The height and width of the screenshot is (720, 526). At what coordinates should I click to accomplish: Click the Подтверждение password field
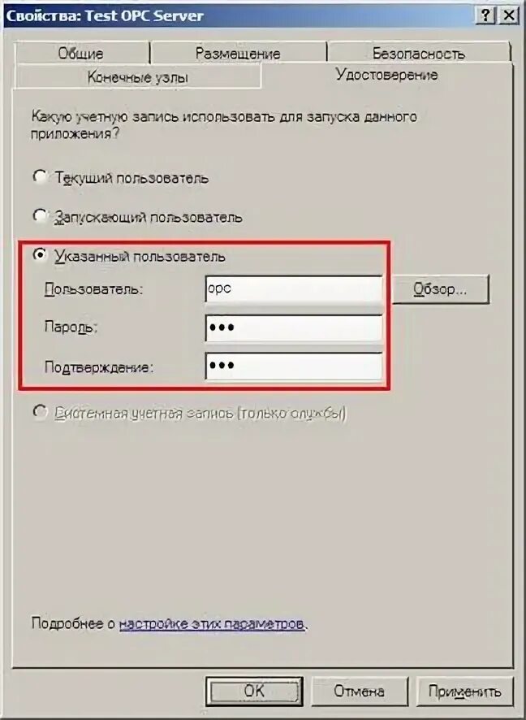(x=294, y=366)
